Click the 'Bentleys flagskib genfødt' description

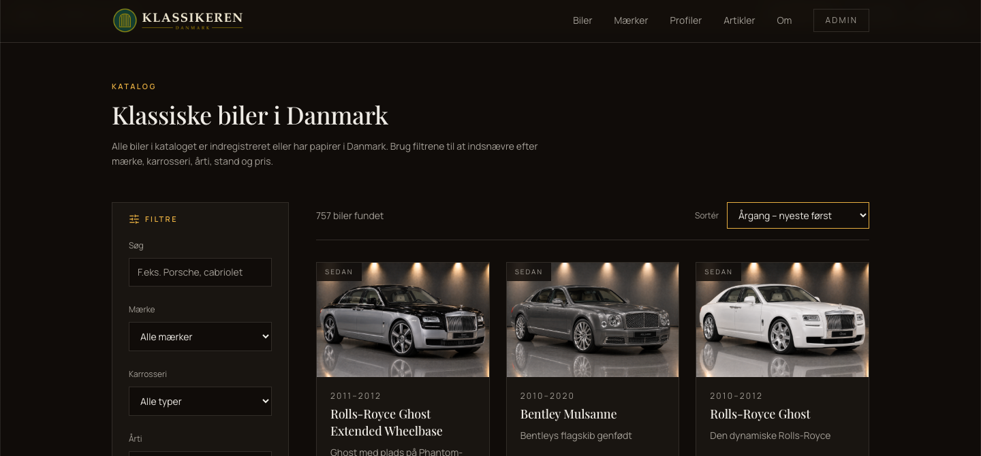pyautogui.click(x=576, y=436)
